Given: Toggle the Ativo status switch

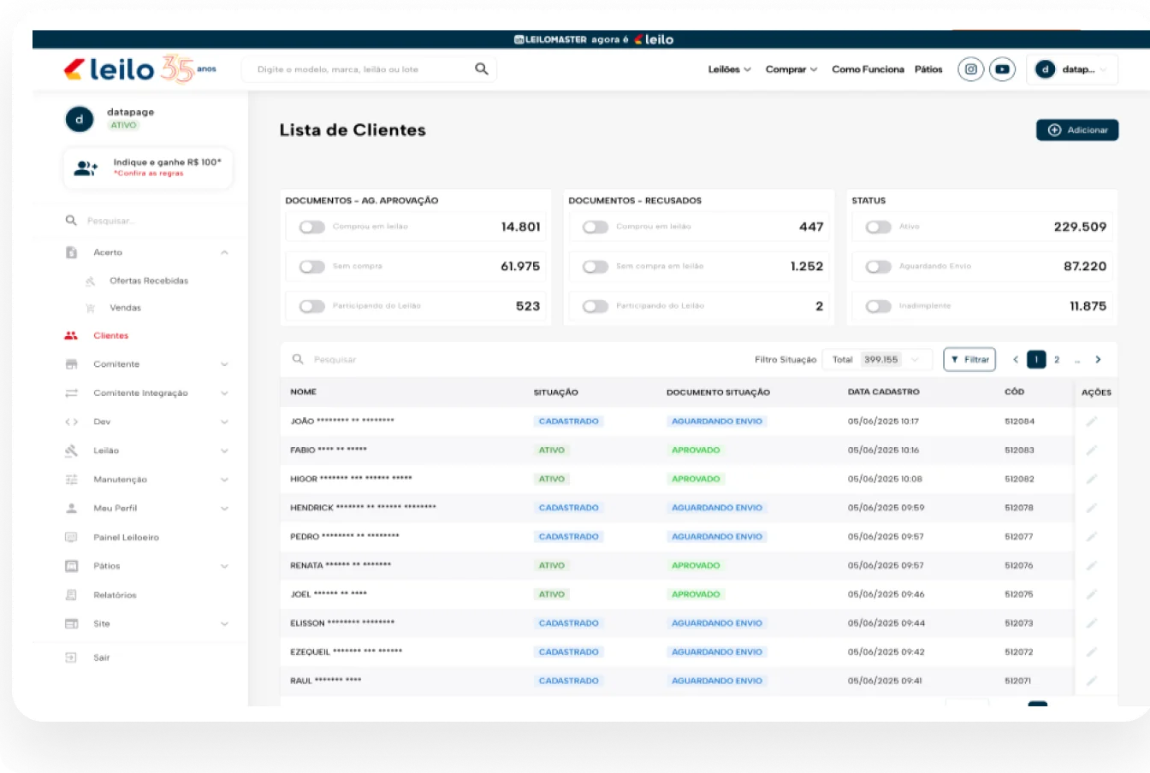Looking at the screenshot, I should coord(879,227).
